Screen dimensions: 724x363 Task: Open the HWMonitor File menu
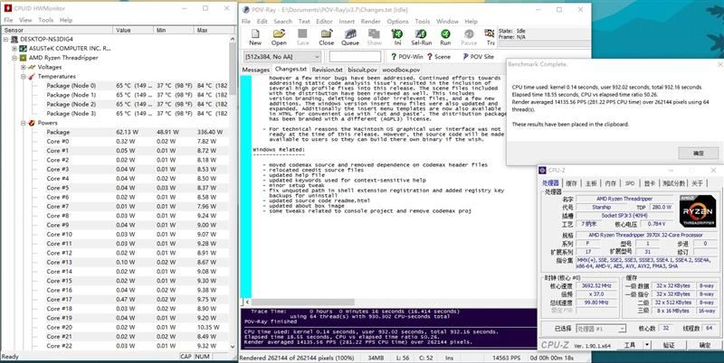tap(8, 20)
